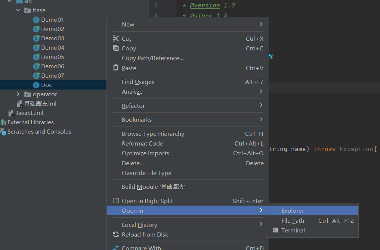Select Demo05 in the project tree
This screenshot has height=250, width=380.
52,57
